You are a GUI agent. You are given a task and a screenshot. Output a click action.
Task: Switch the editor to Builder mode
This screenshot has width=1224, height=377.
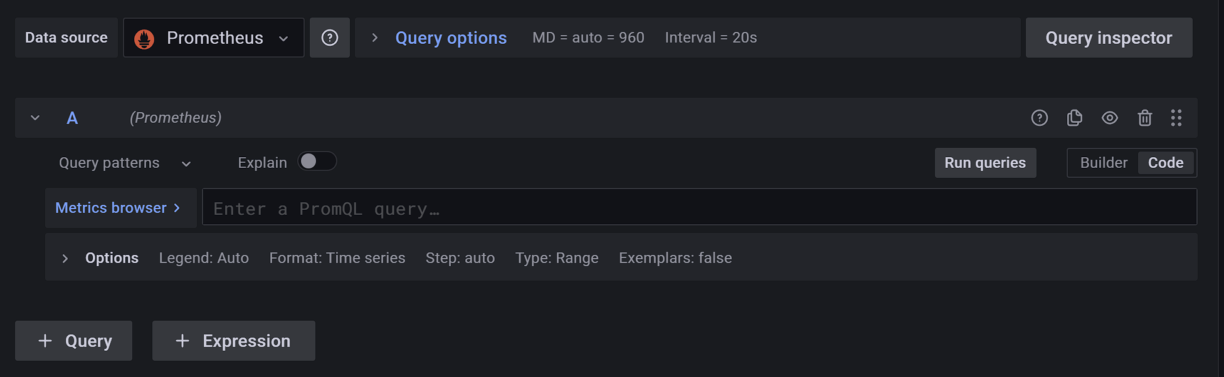point(1104,163)
